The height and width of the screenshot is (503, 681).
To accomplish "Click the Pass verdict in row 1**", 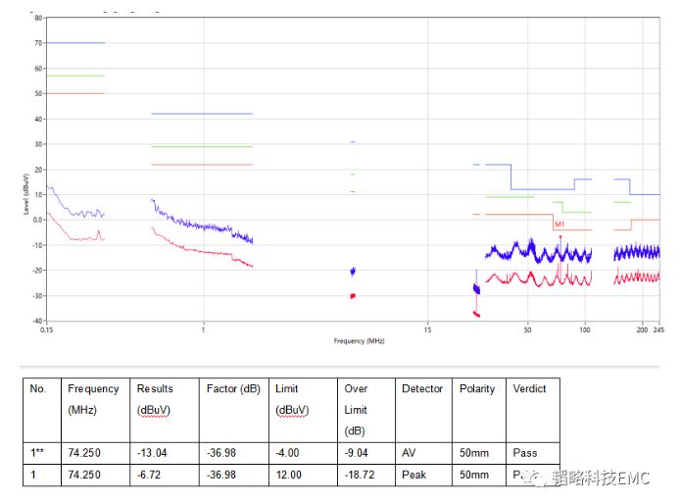I will tap(525, 453).
